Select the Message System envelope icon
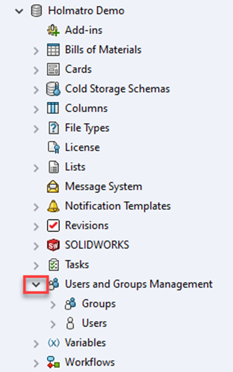Screen dimensions: 233x372 click(x=53, y=186)
